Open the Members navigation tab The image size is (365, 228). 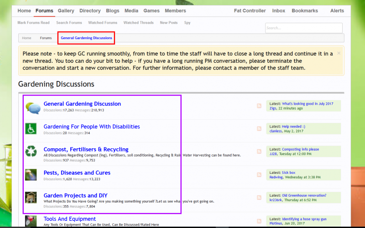175,10
